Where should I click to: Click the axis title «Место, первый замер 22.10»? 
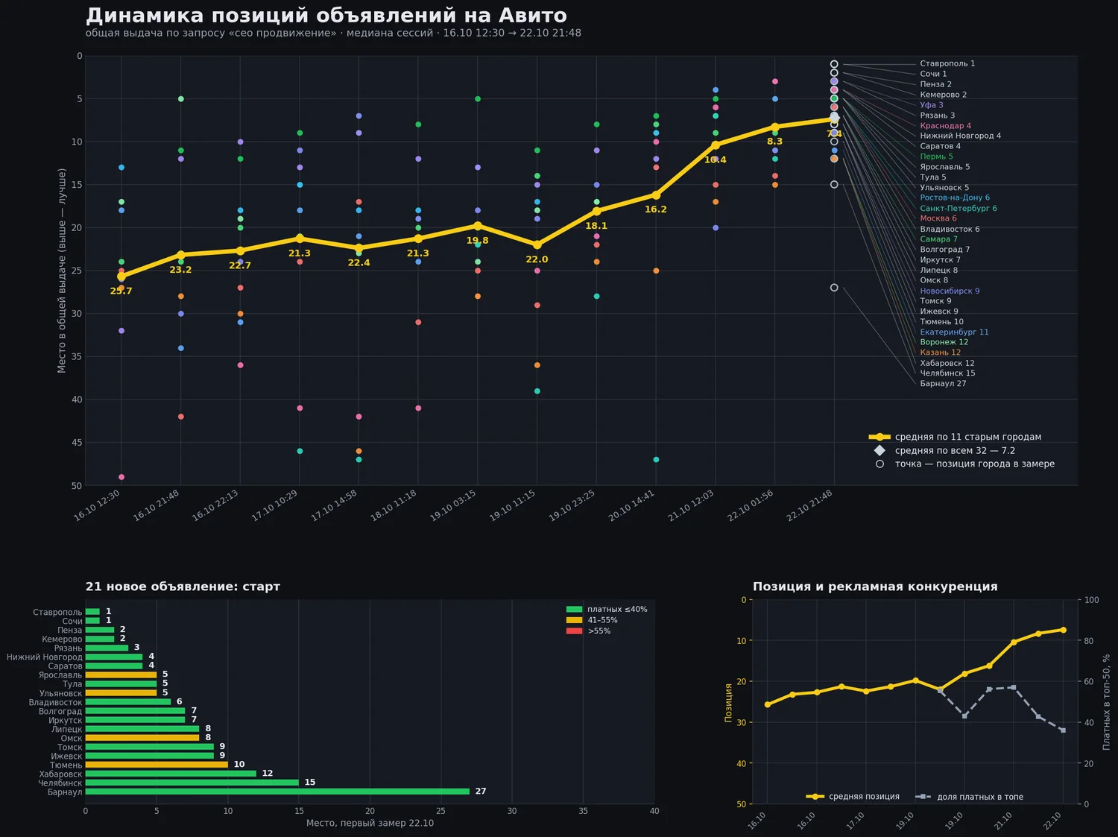click(370, 823)
